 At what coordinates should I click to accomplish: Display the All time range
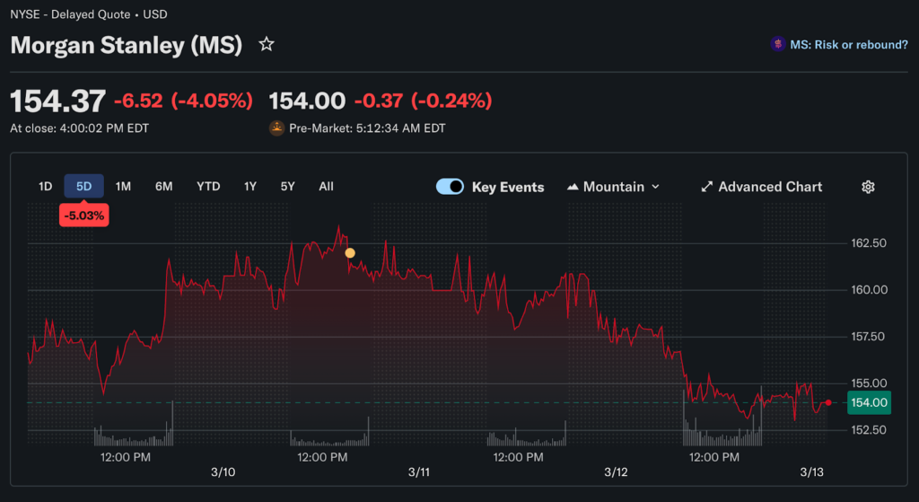click(326, 187)
